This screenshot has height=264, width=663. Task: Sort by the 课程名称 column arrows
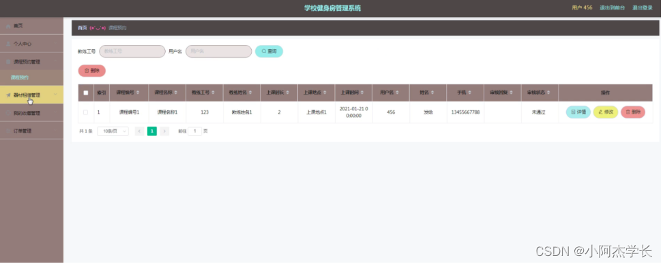tap(176, 93)
